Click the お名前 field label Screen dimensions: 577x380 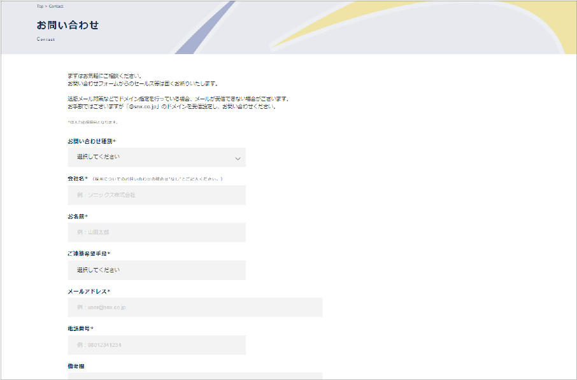pos(78,216)
